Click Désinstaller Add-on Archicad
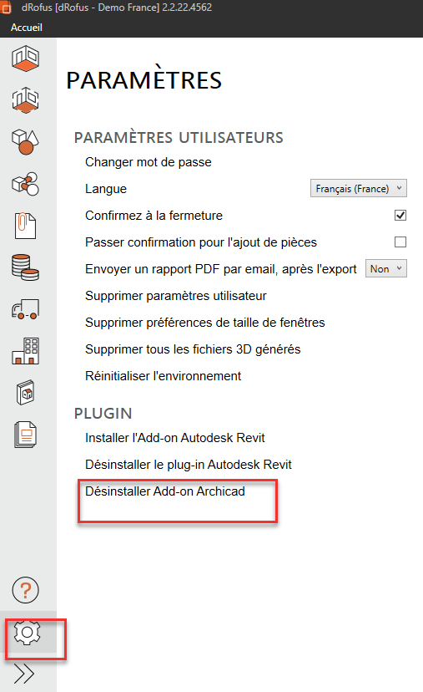Image resolution: width=423 pixels, height=692 pixels. point(165,491)
